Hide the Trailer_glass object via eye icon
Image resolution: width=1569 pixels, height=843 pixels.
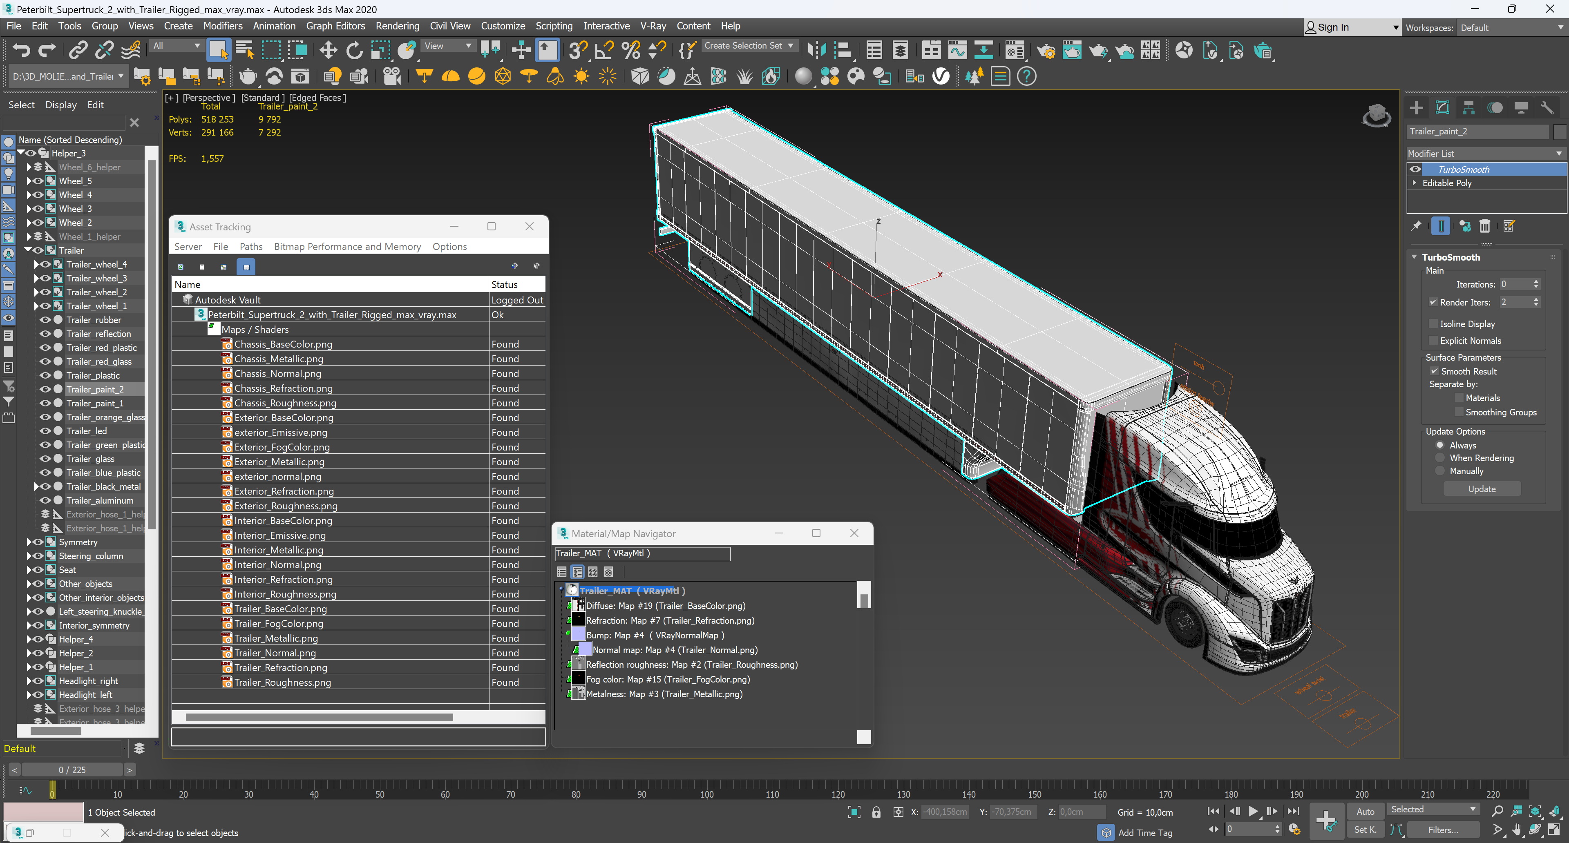[x=45, y=459]
